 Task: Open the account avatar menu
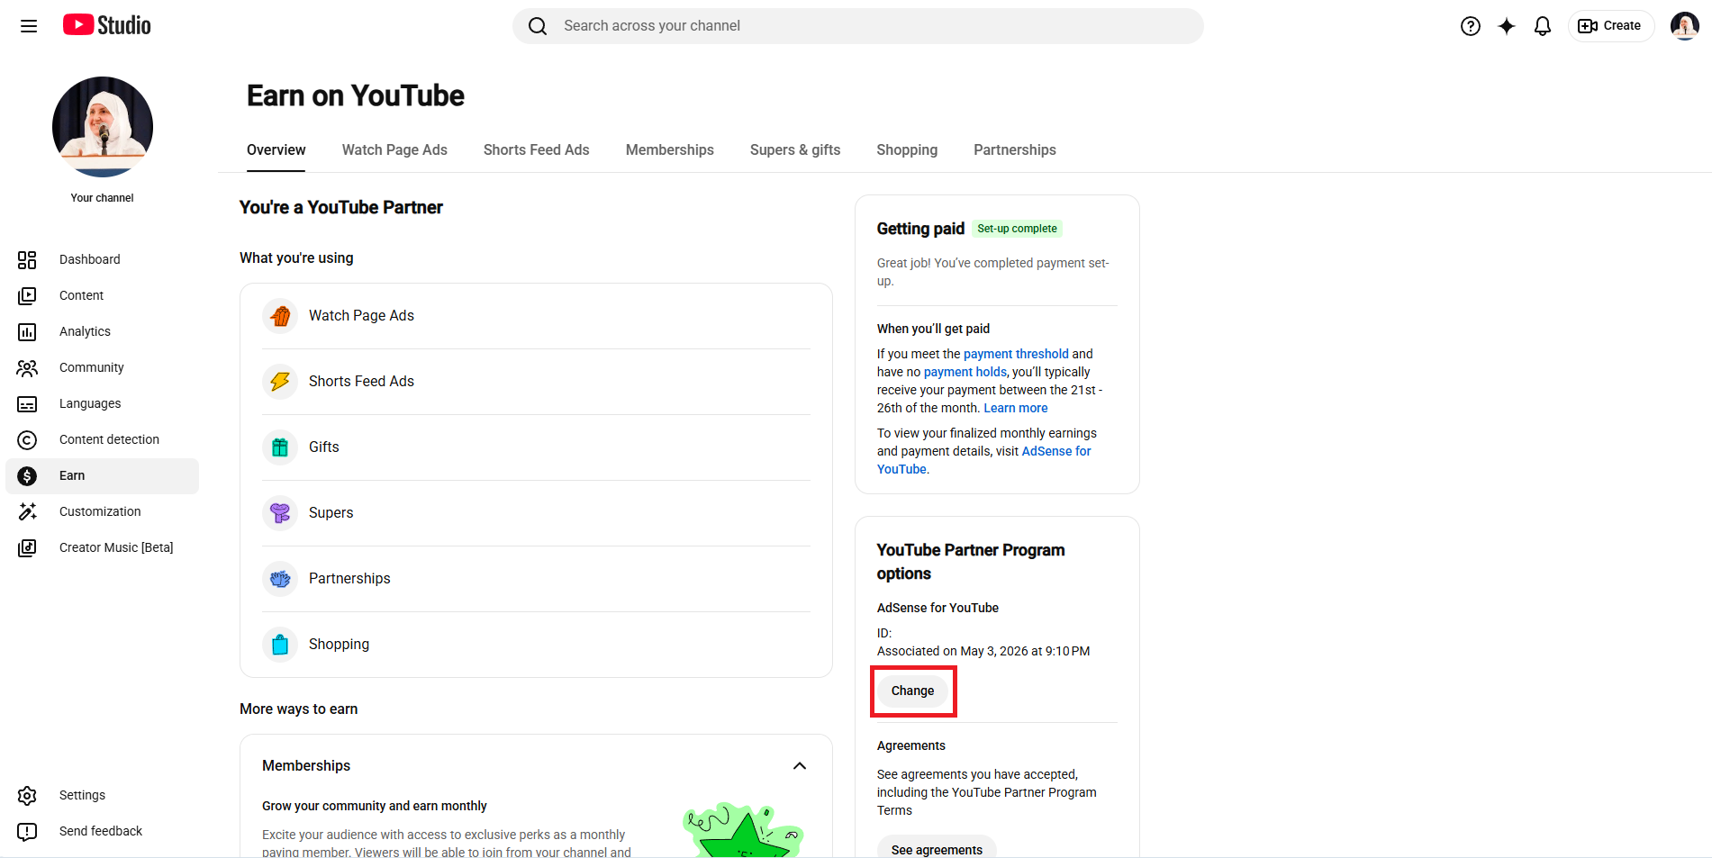tap(1684, 26)
